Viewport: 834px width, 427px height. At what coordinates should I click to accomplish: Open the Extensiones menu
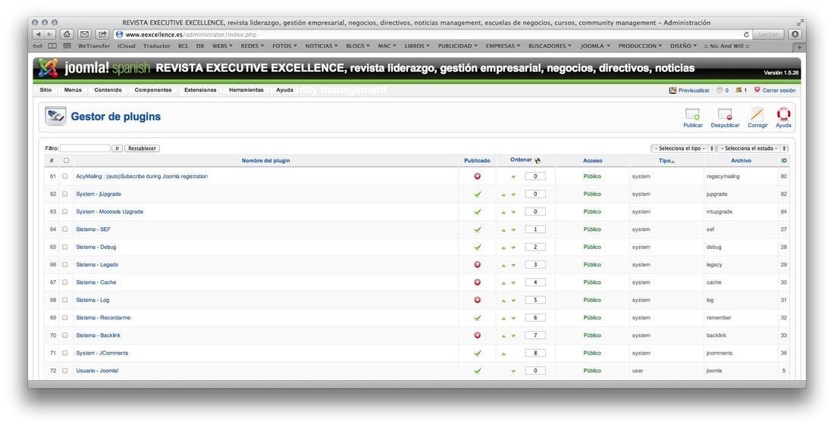(200, 90)
